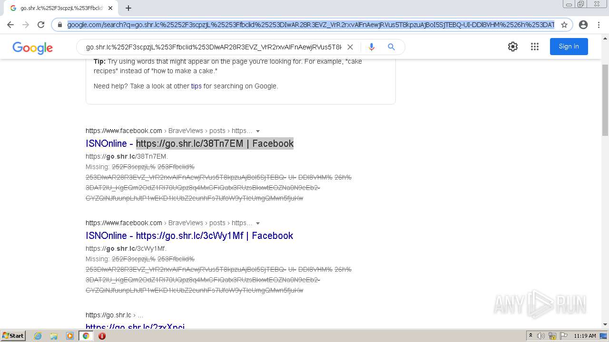
Task: Click the Show desktop button
Action: pos(604,336)
